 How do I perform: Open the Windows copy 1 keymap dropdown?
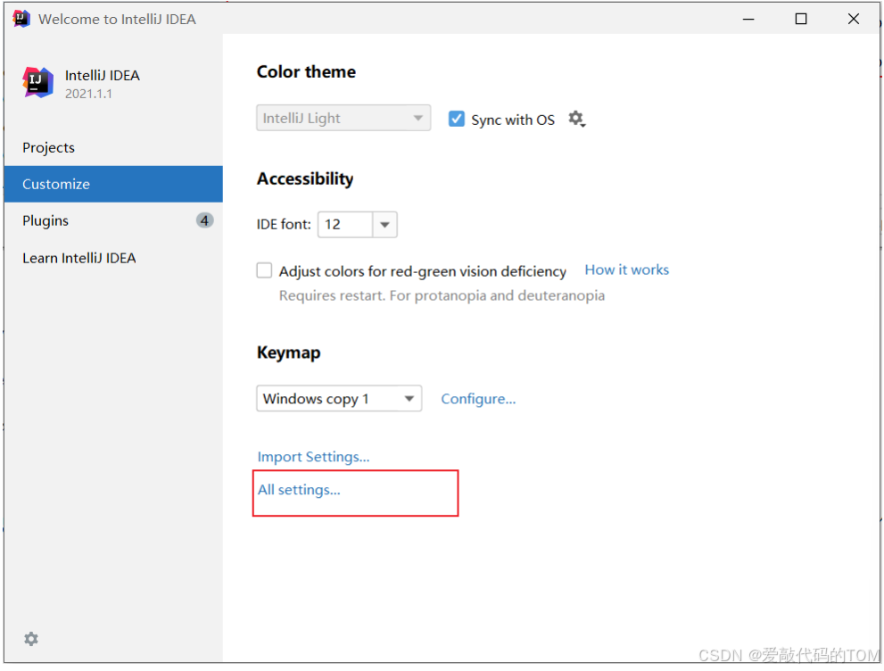(339, 399)
